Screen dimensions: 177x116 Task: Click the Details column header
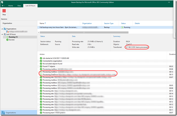pyautogui.click(x=137, y=23)
